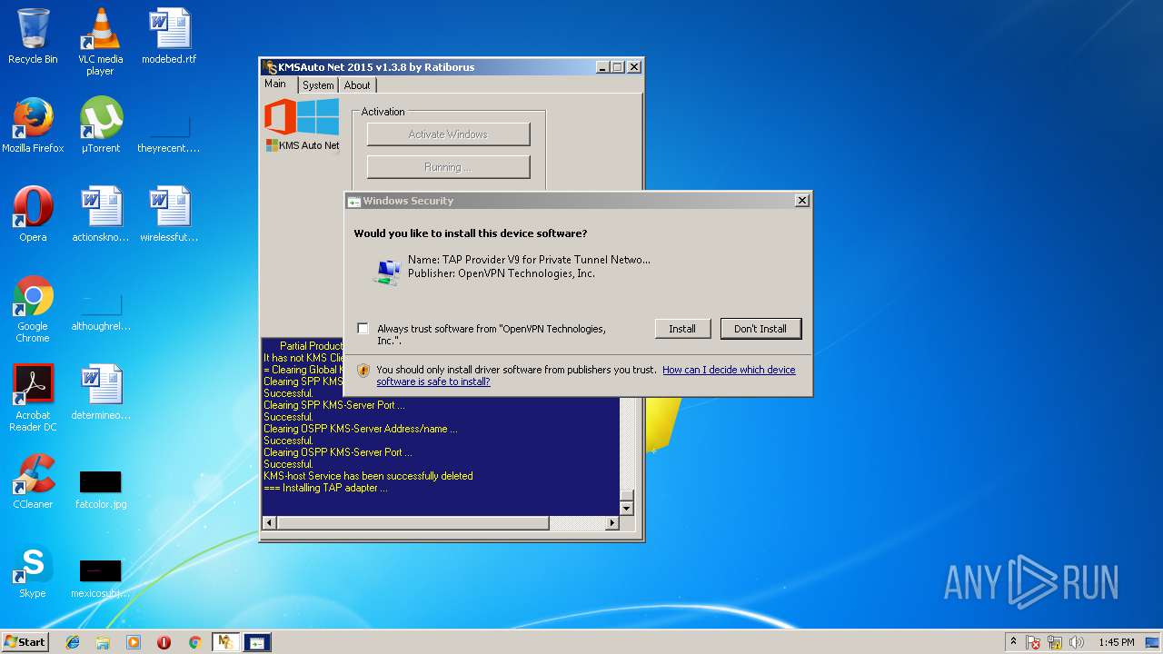Switch to KMSAuto Net taskbar button
The height and width of the screenshot is (654, 1163).
(x=225, y=642)
